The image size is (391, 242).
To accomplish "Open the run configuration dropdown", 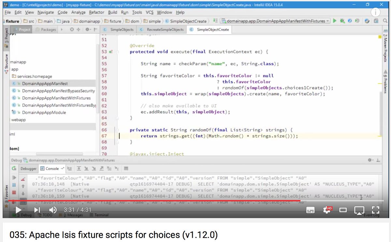I will coord(275,21).
